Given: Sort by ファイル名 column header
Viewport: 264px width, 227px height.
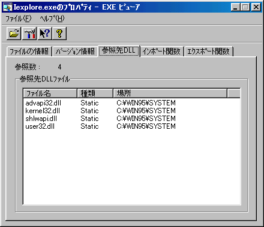Looking at the screenshot, I should click(50, 93).
